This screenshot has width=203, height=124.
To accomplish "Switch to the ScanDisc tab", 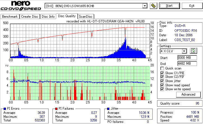I will 86,17.
